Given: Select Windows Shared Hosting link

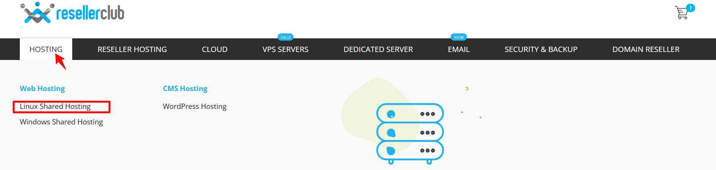Looking at the screenshot, I should [x=62, y=122].
